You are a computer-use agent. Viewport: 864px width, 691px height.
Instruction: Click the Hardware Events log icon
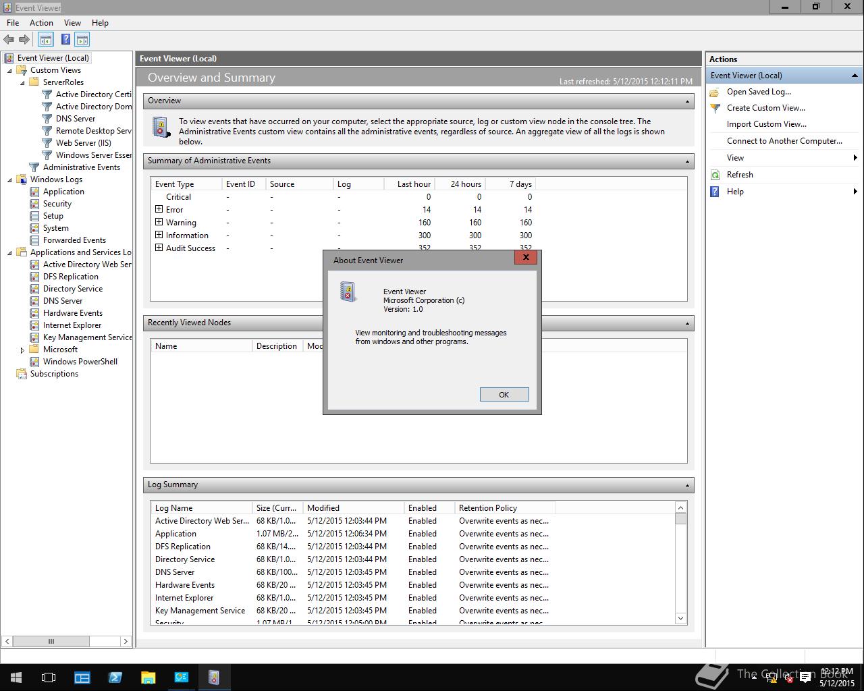[34, 313]
